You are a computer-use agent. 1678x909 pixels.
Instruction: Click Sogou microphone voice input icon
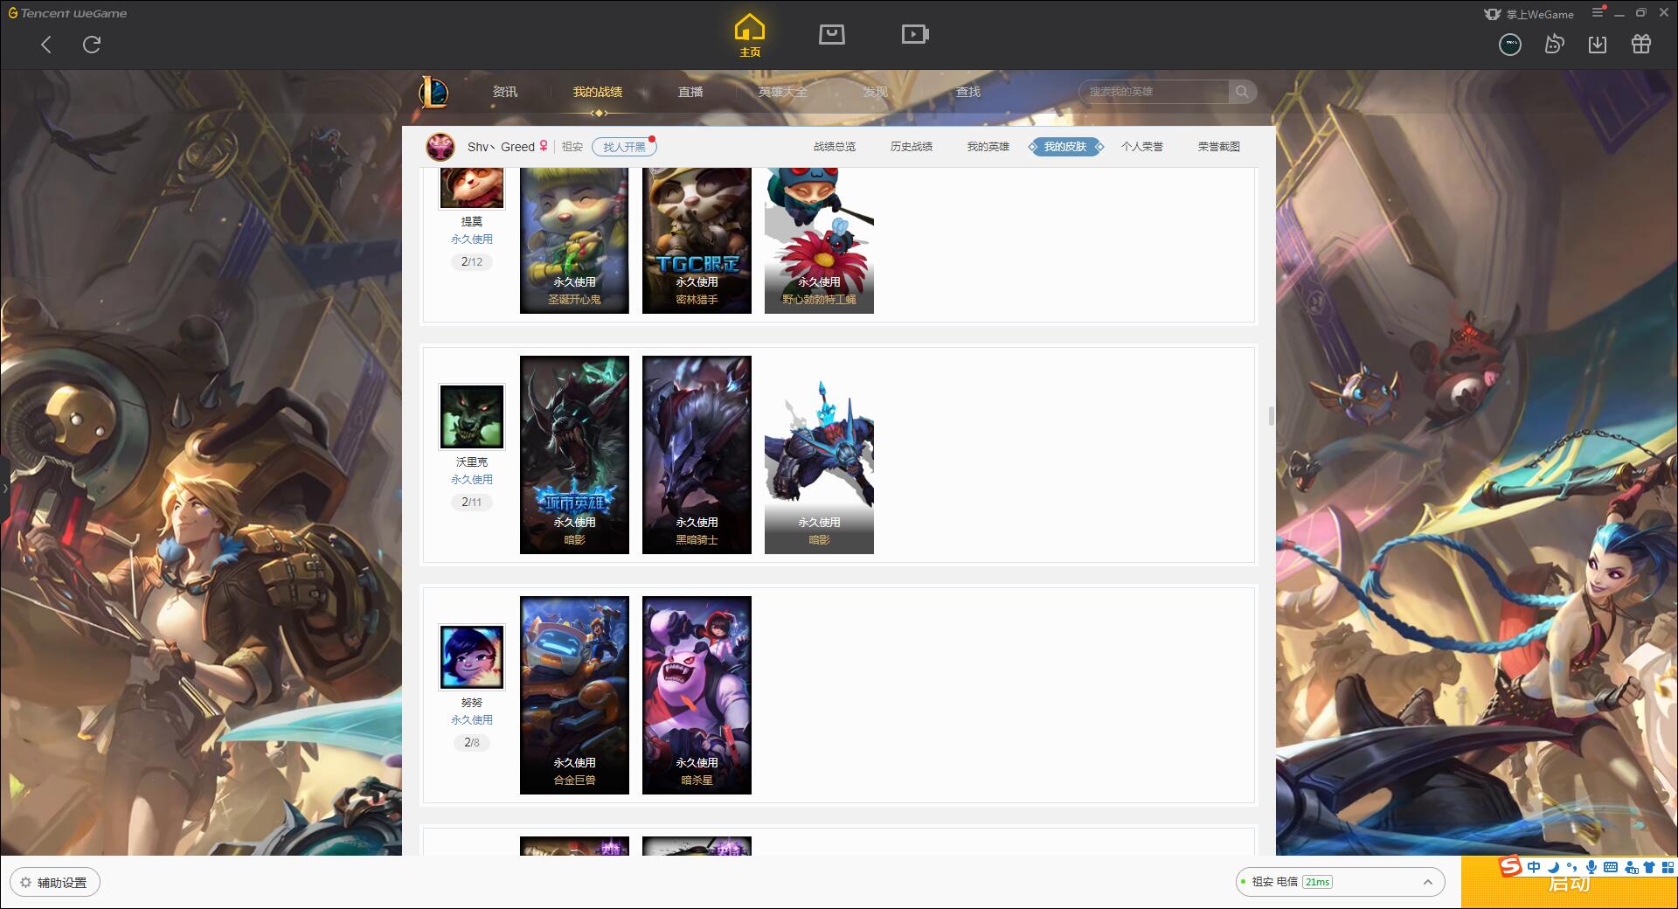tap(1591, 867)
